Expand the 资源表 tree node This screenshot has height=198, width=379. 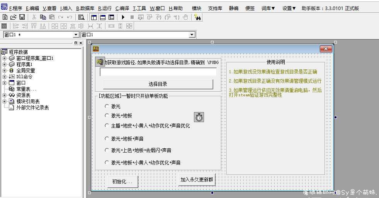(x=4, y=95)
